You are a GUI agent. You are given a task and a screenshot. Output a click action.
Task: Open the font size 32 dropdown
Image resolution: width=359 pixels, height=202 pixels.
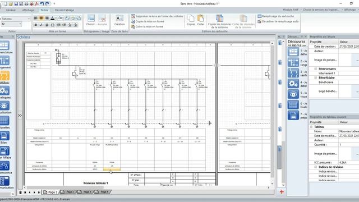point(20,24)
